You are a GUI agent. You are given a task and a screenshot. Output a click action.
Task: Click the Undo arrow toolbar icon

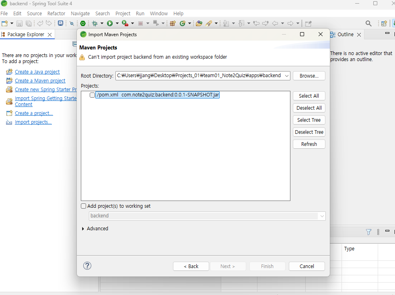40,23
